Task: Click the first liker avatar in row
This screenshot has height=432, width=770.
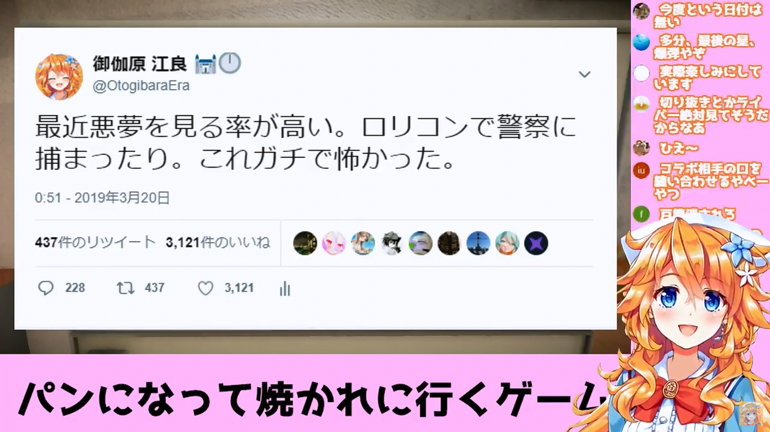Action: [x=305, y=243]
